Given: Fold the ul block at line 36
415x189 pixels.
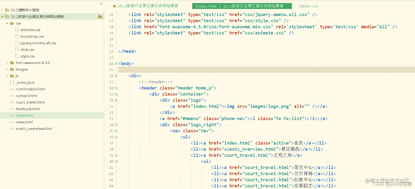Looking at the screenshot, I should [116, 137].
